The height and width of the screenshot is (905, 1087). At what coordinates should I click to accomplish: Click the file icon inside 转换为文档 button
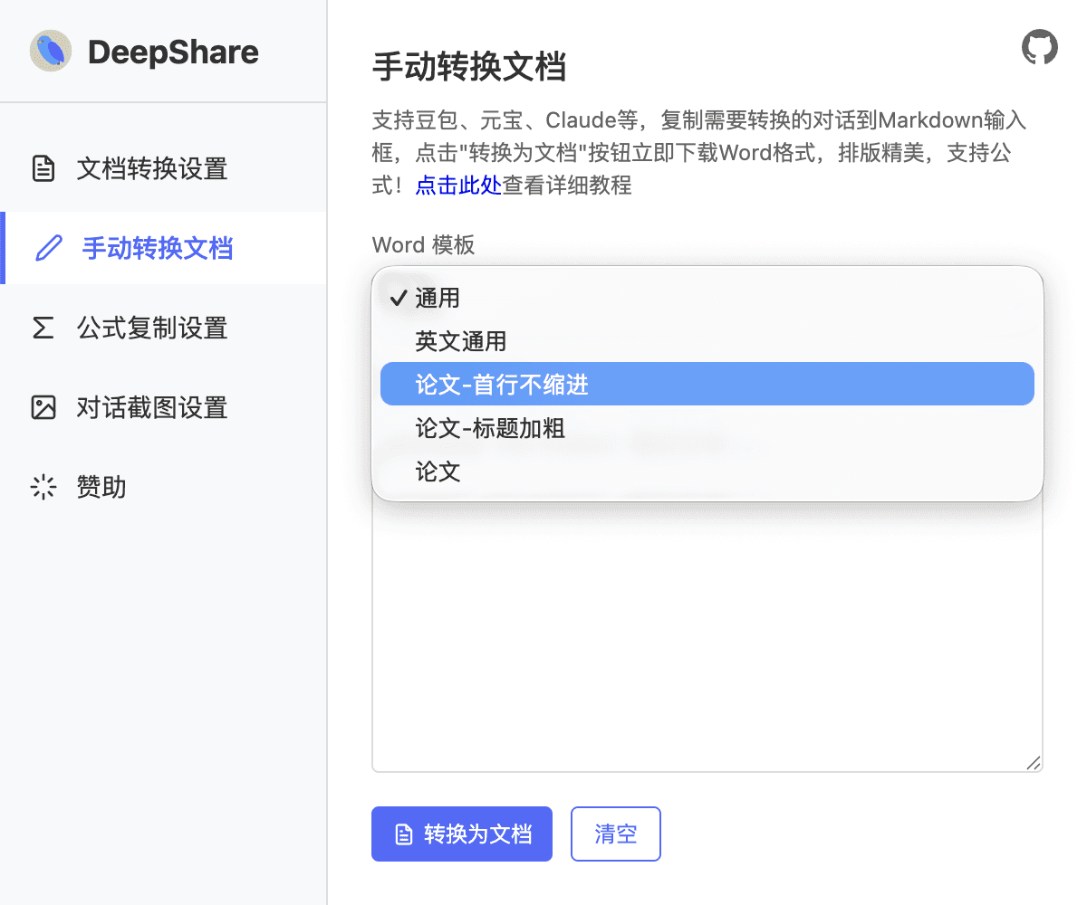click(x=404, y=834)
